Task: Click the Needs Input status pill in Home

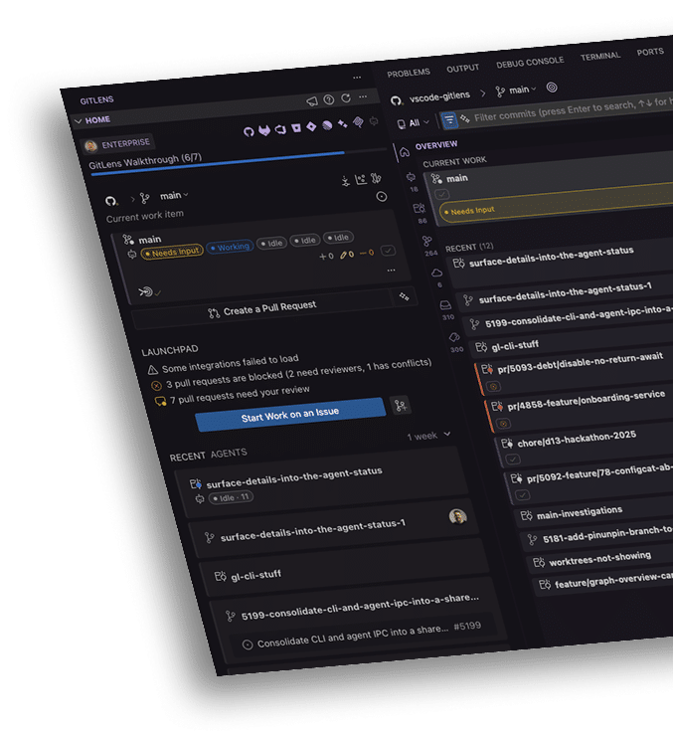Action: coord(172,252)
